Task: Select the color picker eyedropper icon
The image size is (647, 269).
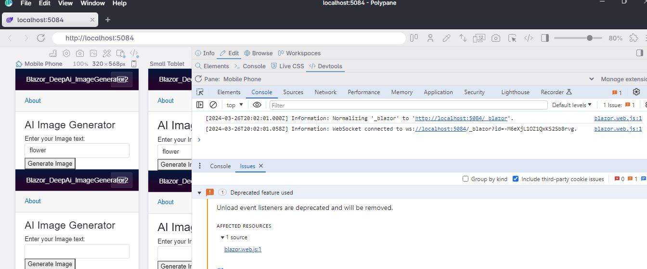Action: tap(447, 38)
